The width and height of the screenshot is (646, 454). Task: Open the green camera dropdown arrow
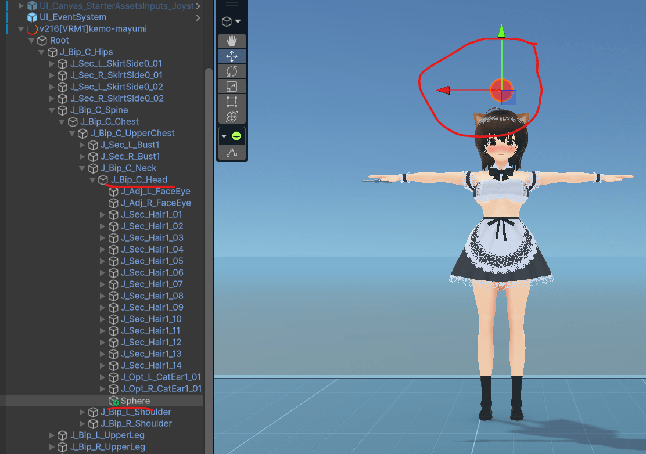coord(224,136)
